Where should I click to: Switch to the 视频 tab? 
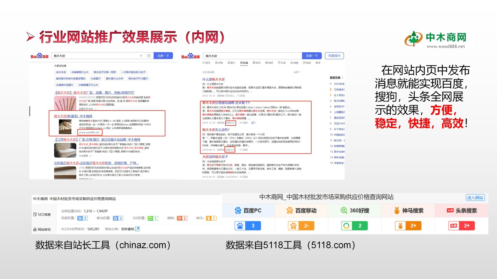(x=307, y=63)
